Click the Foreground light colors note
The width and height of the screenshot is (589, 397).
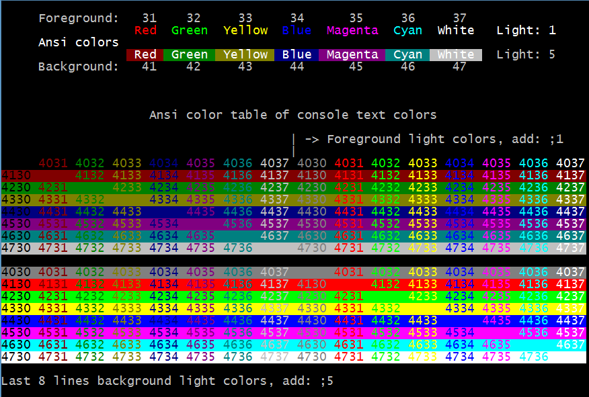[x=434, y=139]
